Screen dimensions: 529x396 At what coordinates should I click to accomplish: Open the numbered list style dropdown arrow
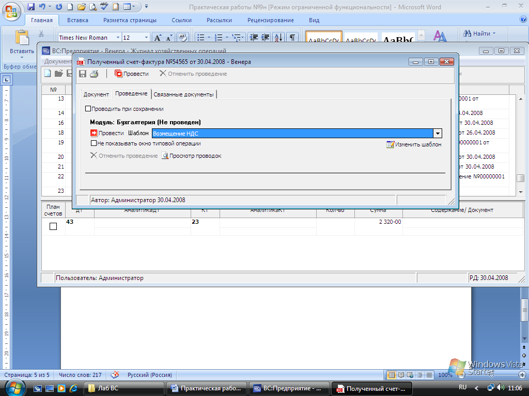(227, 37)
